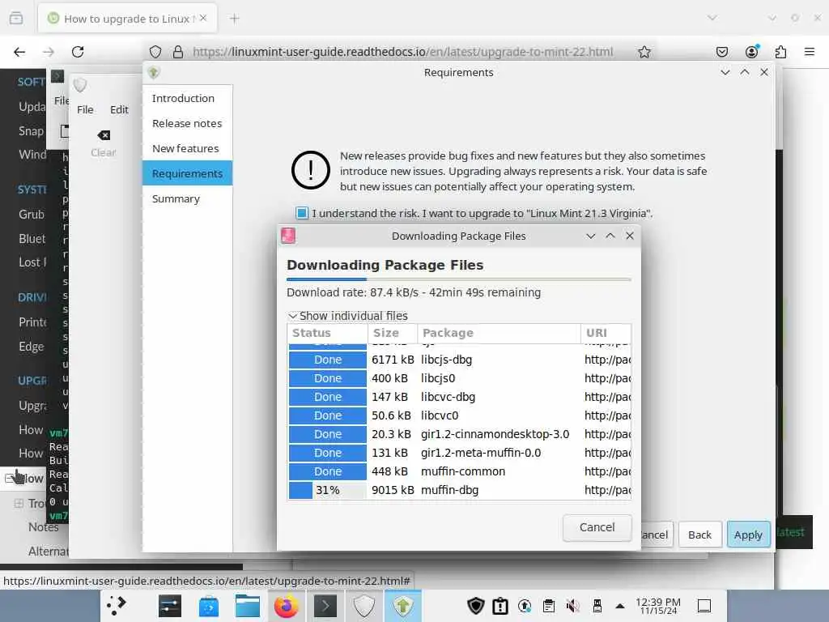Switch to the Update Manager shield on taskbar

tap(363, 606)
